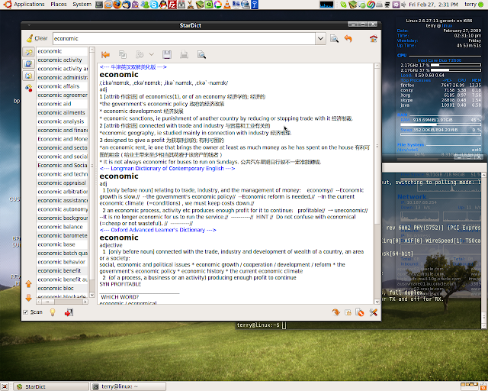Select 'economic base' in the word list

[56, 244]
